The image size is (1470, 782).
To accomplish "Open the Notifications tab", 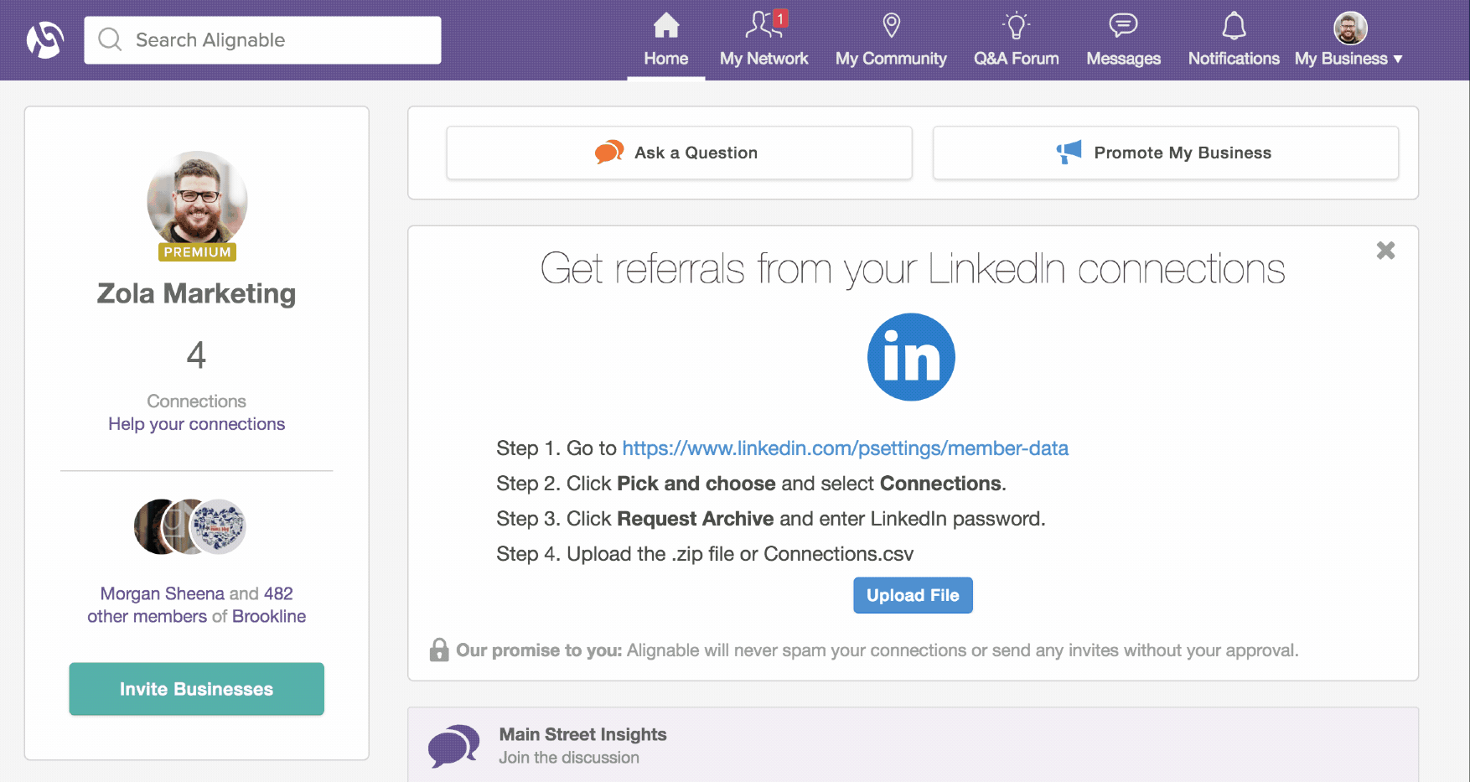I will tap(1234, 40).
